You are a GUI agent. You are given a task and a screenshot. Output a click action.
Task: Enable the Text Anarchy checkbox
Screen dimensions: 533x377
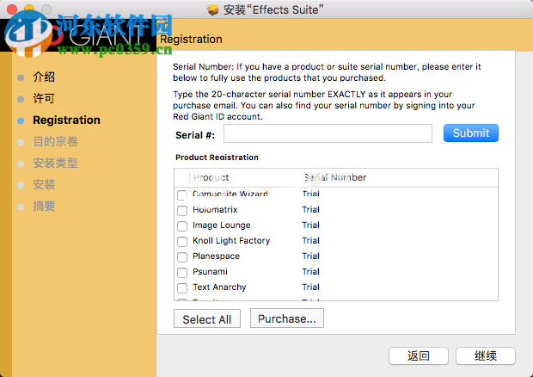pyautogui.click(x=182, y=288)
